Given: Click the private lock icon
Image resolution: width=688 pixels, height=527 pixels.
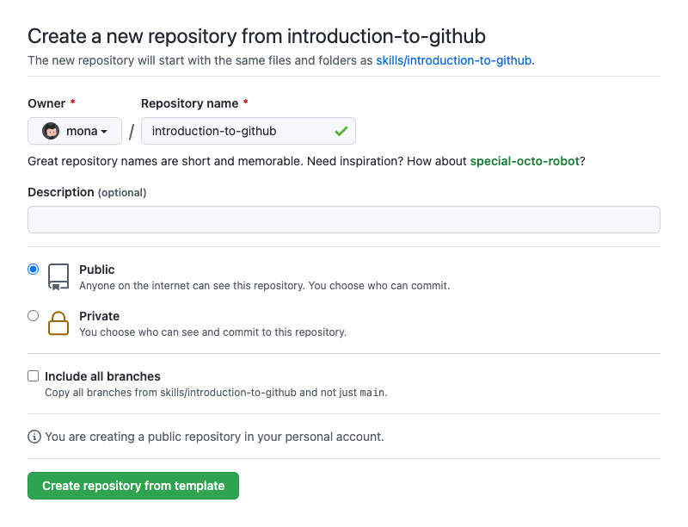Looking at the screenshot, I should [x=58, y=323].
